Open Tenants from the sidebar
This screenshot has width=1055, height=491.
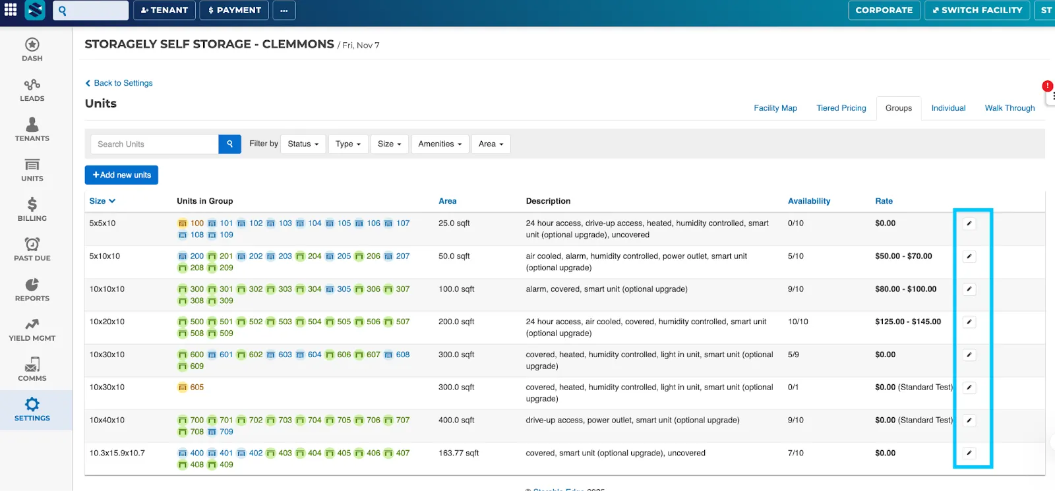[x=32, y=130]
